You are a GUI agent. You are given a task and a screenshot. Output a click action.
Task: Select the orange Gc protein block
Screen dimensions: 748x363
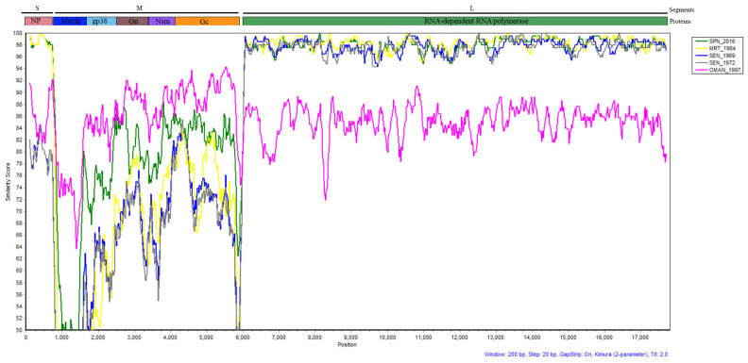[207, 21]
